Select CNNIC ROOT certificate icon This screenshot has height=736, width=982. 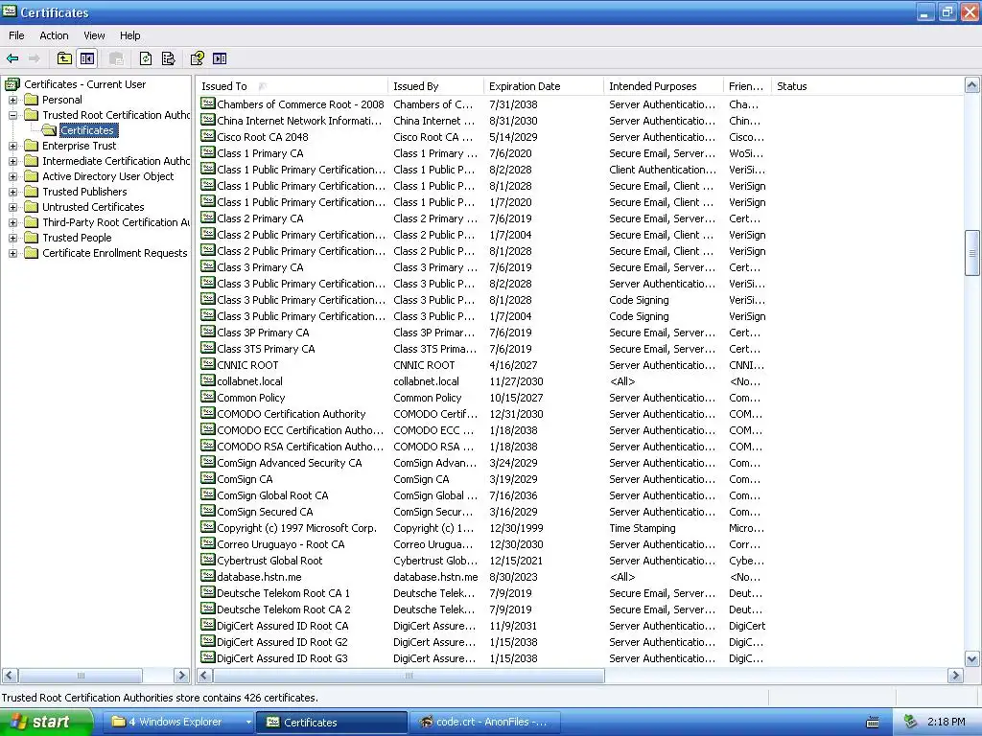click(207, 364)
